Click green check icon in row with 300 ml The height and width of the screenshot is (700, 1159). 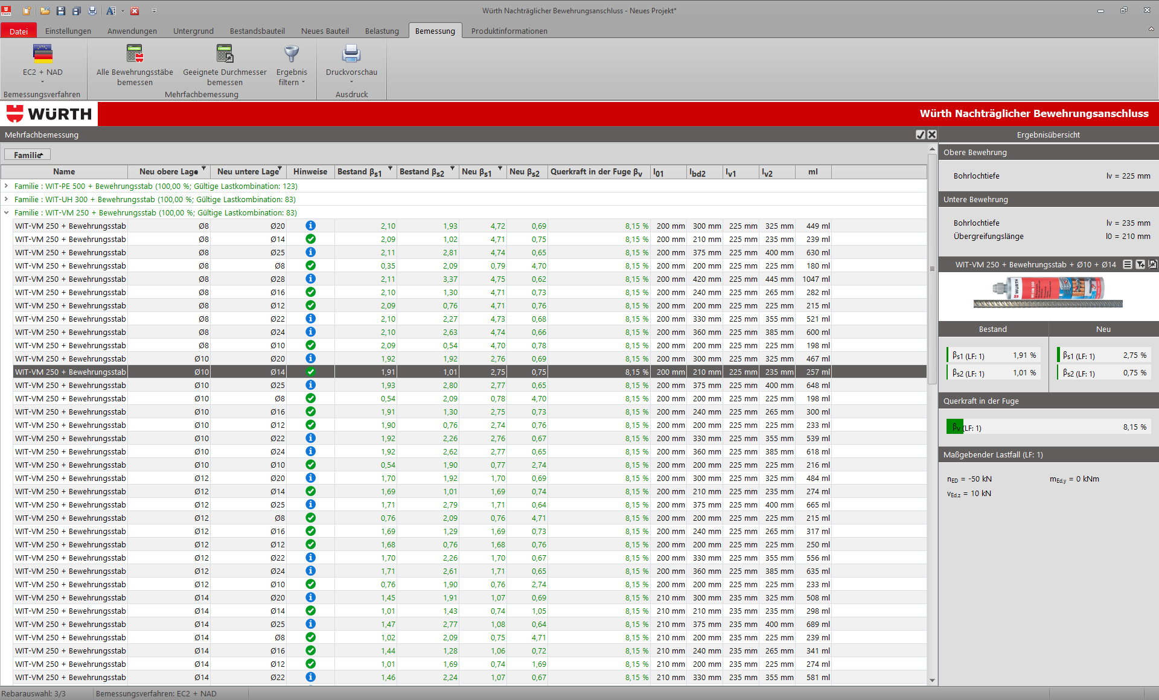tap(310, 412)
